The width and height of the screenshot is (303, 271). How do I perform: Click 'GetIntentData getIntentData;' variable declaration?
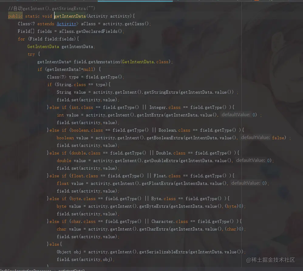(x=61, y=47)
